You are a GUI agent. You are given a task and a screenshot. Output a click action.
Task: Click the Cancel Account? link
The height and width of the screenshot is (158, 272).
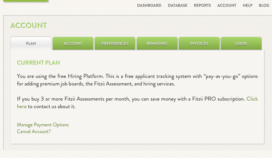[x=34, y=131]
